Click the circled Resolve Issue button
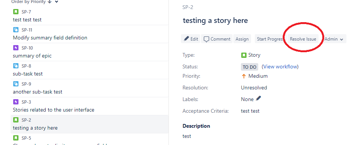The height and width of the screenshot is (145, 360). coord(303,39)
